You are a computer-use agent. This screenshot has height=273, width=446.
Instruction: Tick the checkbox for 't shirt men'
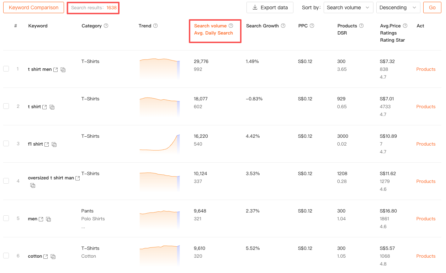pyautogui.click(x=6, y=69)
